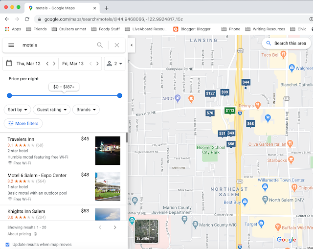Select the $43 hotel price marker
Image resolution: width=313 pixels, height=249 pixels.
point(231,133)
